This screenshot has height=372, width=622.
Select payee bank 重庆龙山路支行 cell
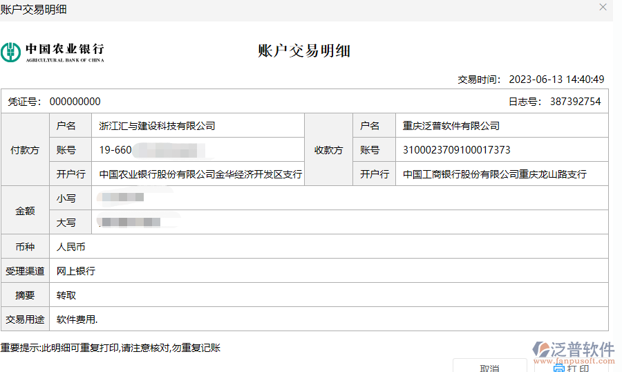(x=495, y=174)
